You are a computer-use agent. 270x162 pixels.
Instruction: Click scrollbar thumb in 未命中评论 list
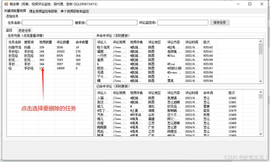(261, 49)
